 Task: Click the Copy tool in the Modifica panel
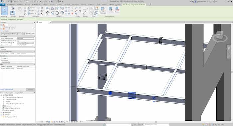(x=53, y=13)
